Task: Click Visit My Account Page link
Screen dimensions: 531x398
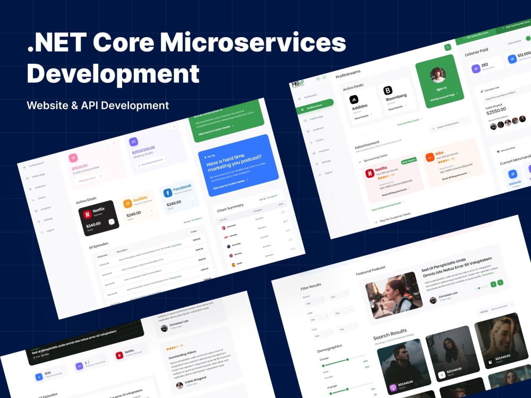Action: [x=444, y=97]
